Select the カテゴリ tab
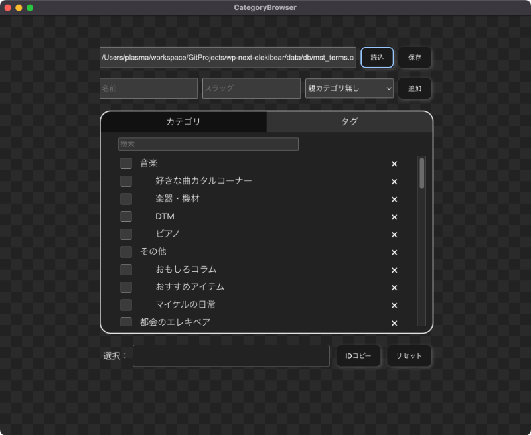 tap(183, 122)
